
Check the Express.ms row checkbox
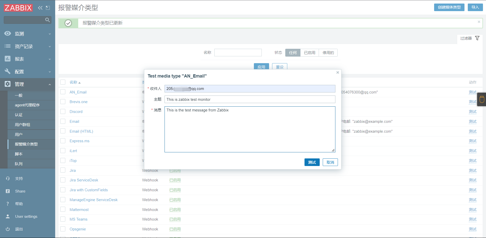pos(63,141)
